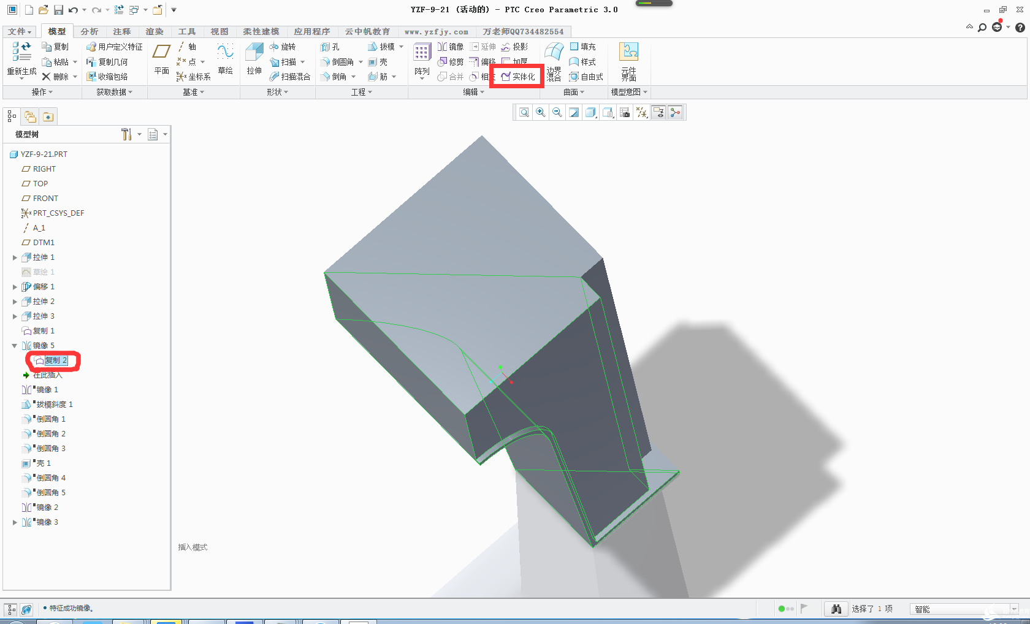Click 重新生成 regenerate icon
The height and width of the screenshot is (624, 1030).
pos(21,59)
